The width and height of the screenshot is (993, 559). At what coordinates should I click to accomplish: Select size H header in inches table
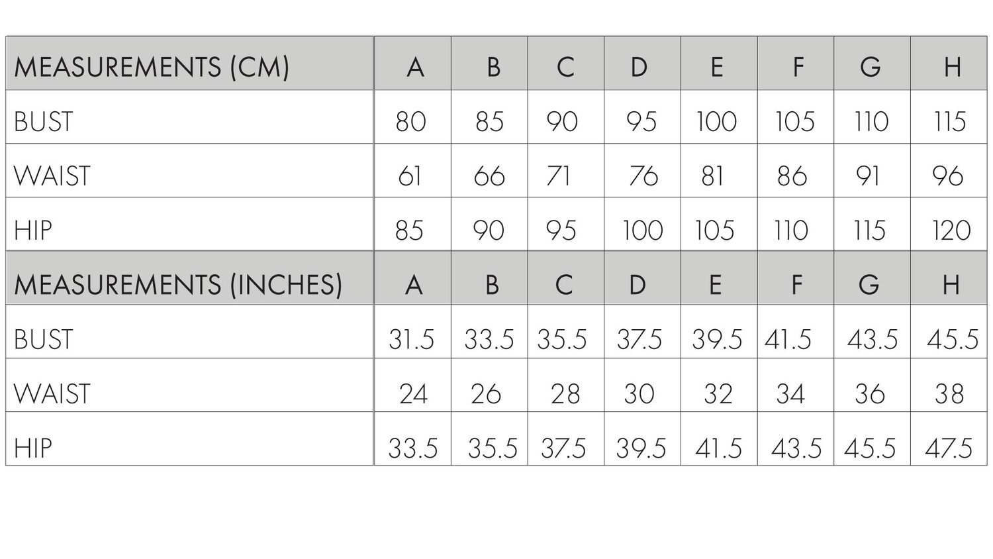point(949,278)
